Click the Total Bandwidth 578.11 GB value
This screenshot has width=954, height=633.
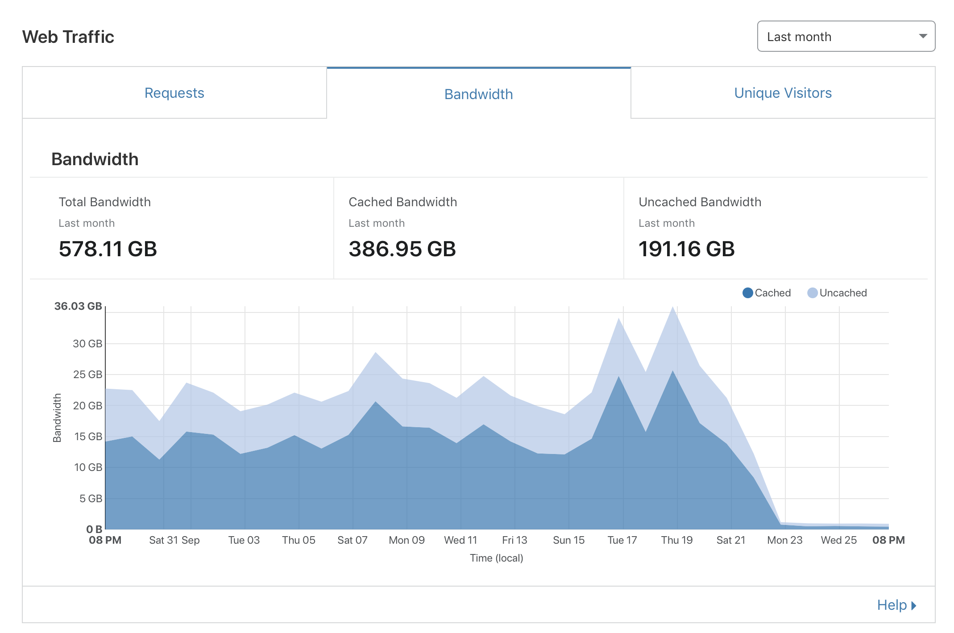pyautogui.click(x=108, y=249)
